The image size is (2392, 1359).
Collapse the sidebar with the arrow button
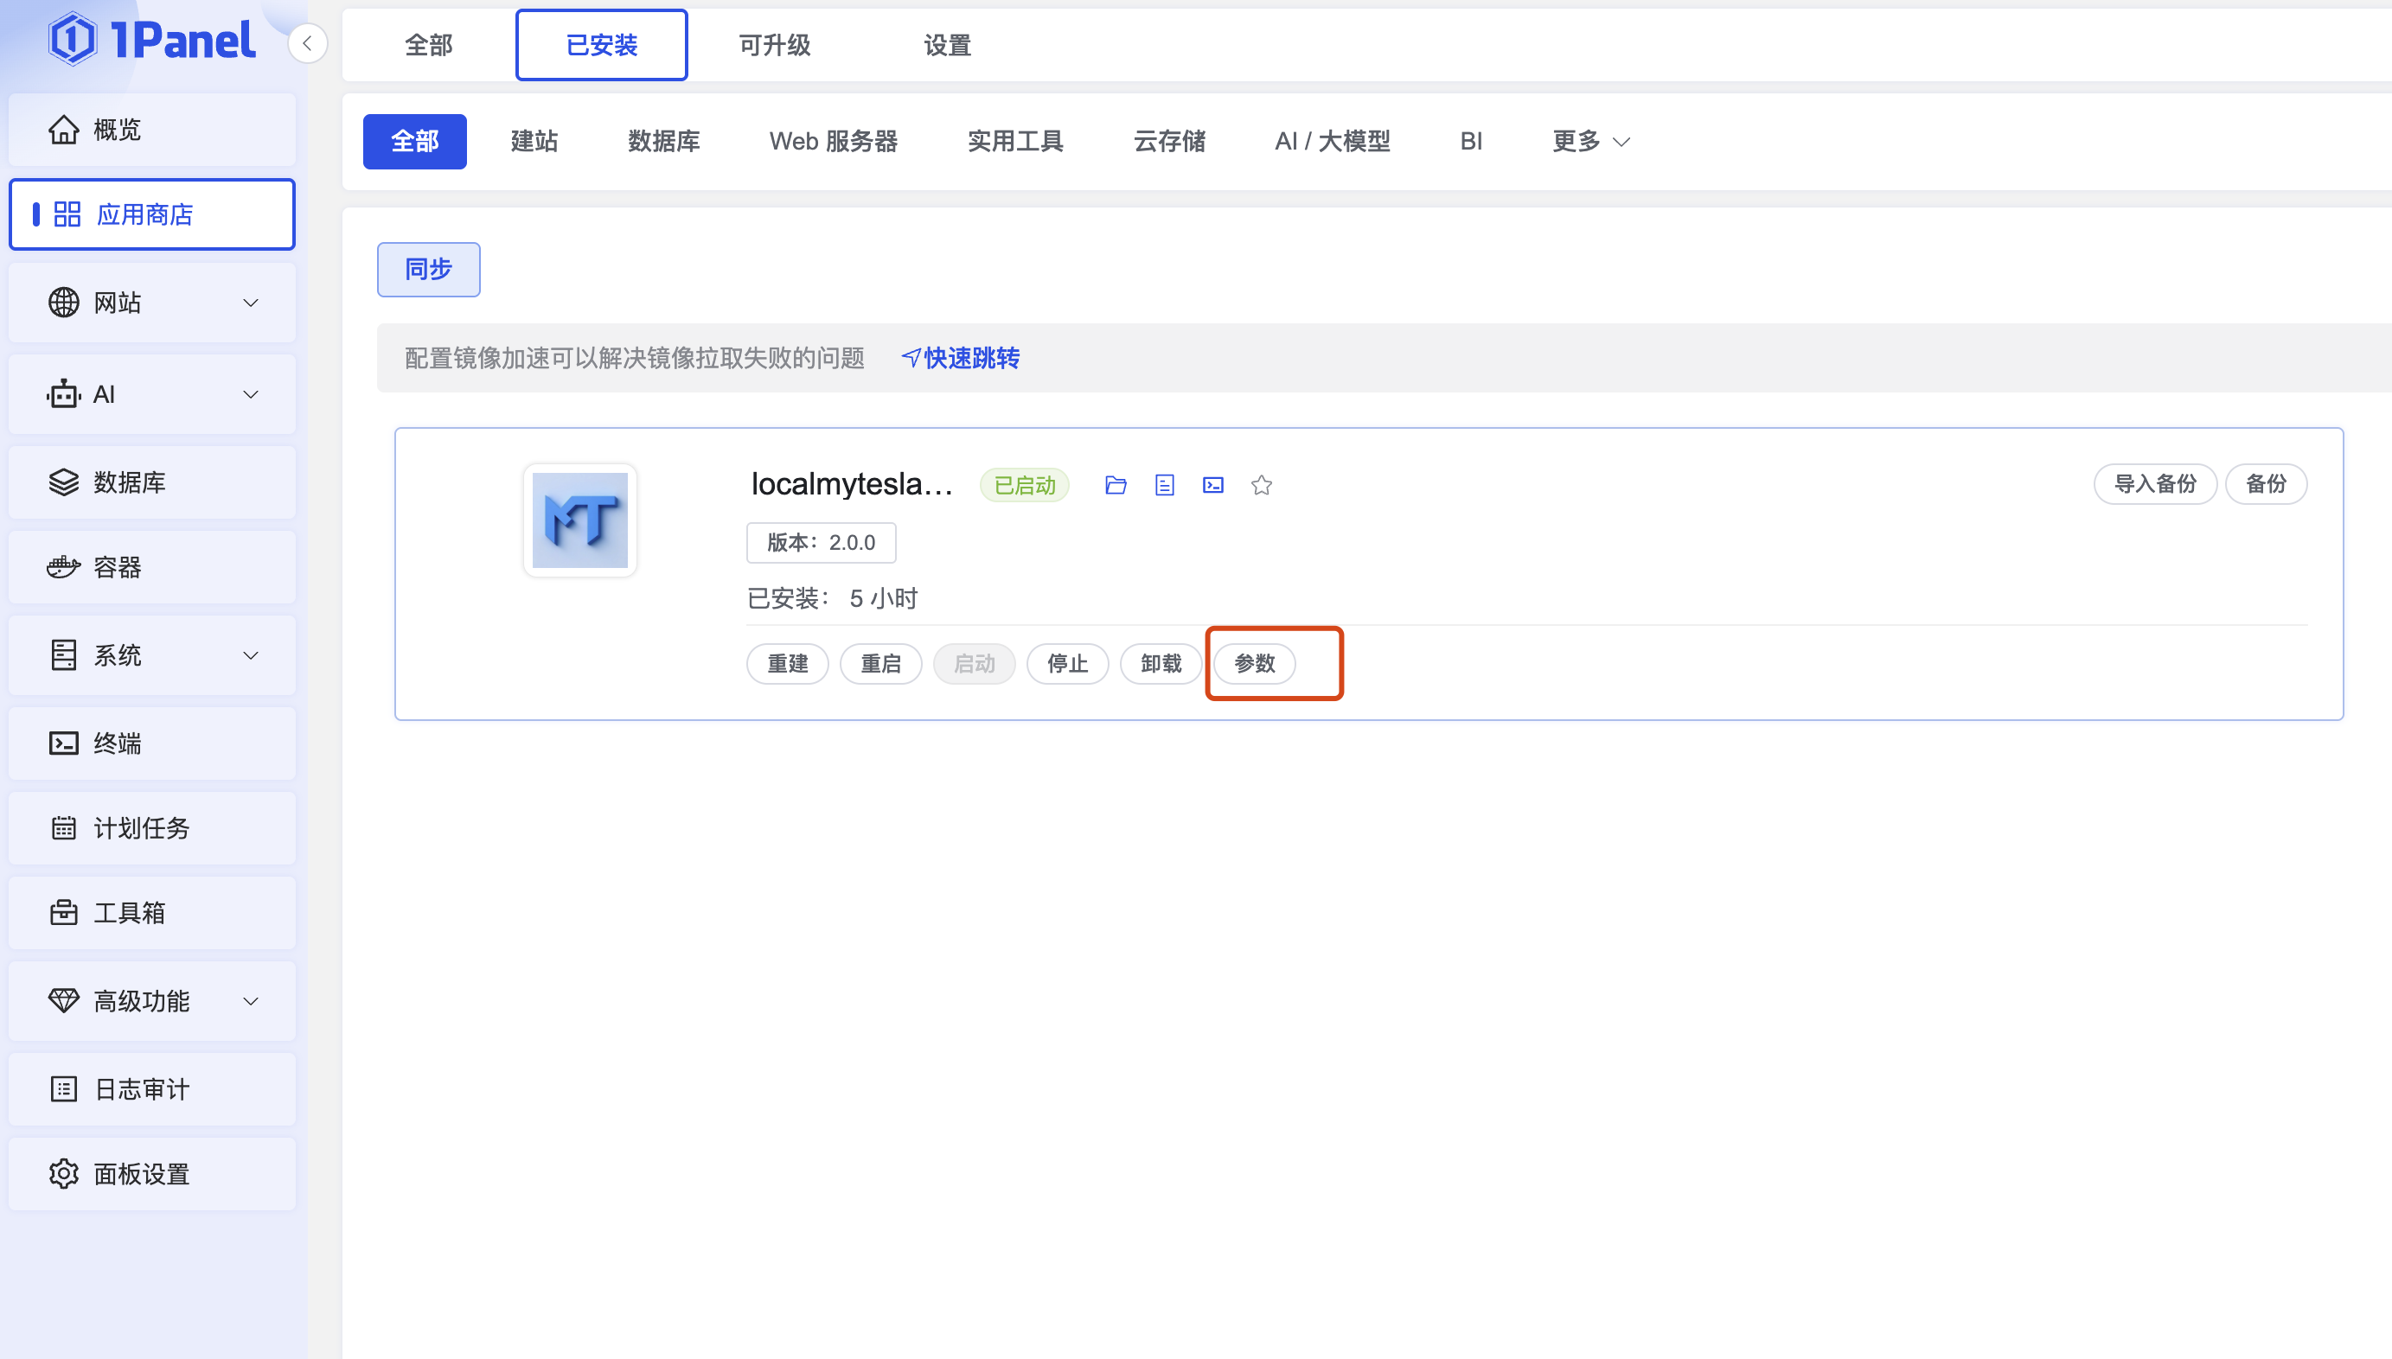[x=307, y=44]
